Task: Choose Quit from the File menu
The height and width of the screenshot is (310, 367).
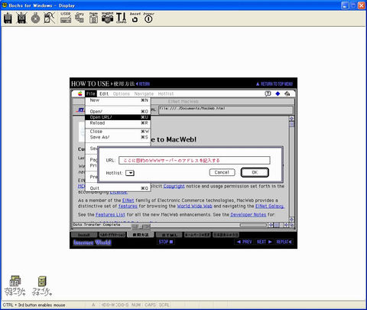Action: [x=118, y=188]
